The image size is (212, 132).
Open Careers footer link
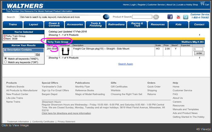pos(177,102)
